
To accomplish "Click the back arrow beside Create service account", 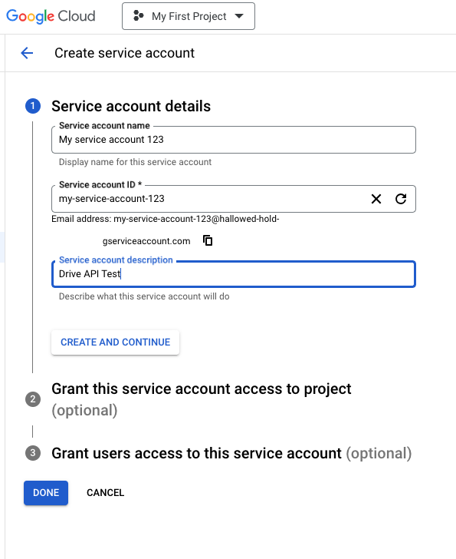I will (x=27, y=53).
